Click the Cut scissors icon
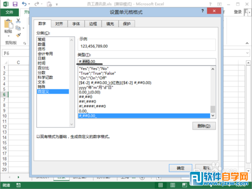The image size is (252, 189). point(18,21)
